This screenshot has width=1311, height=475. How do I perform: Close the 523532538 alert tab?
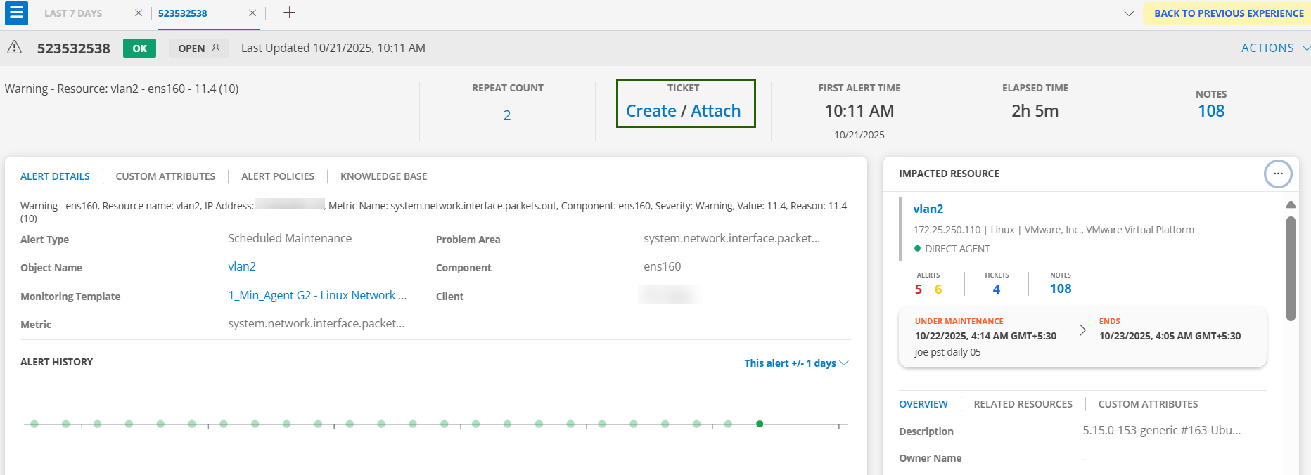tap(252, 13)
